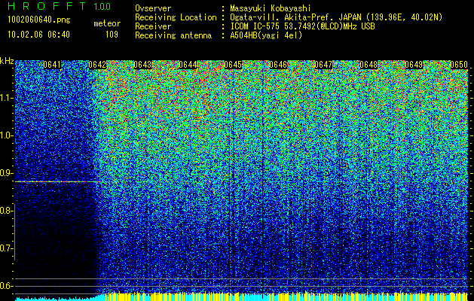Click the 1.0 kHz axis label
The width and height of the screenshot is (474, 301).
click(6, 135)
